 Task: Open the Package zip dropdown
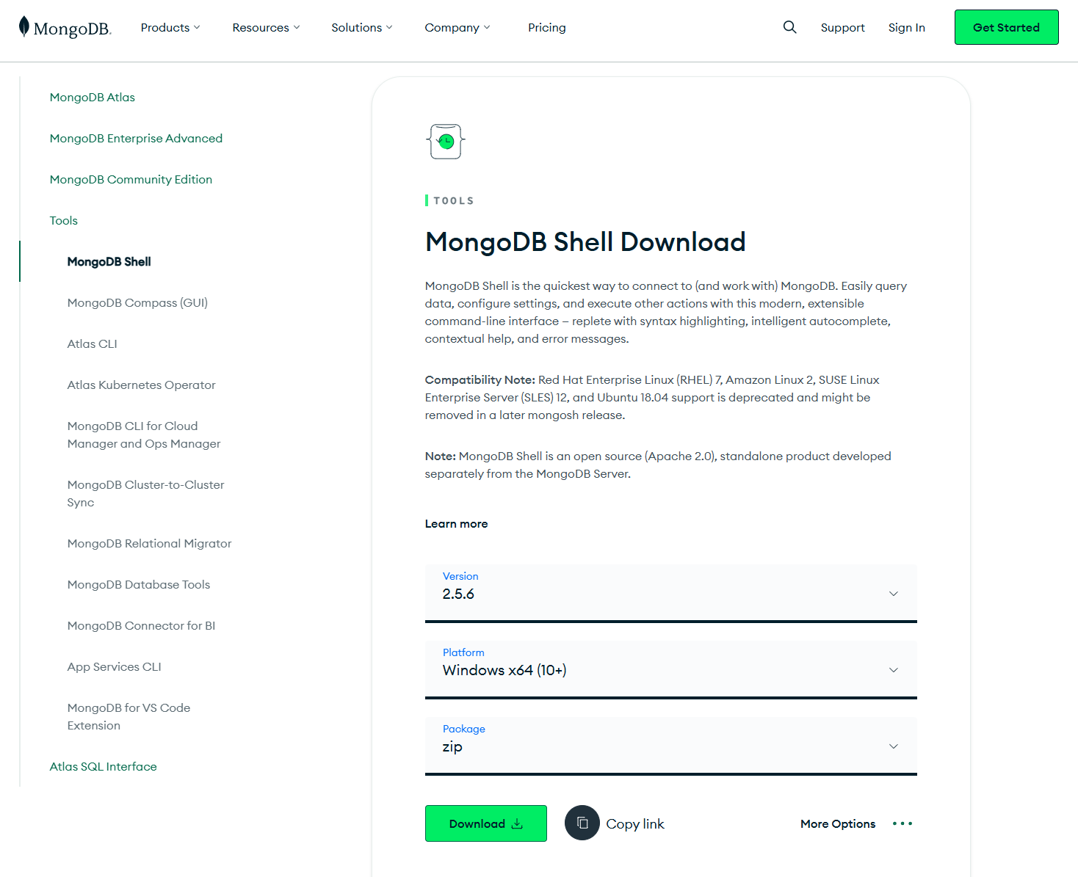(x=671, y=746)
